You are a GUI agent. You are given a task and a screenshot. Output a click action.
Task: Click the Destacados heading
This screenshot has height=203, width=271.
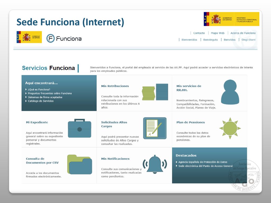click(x=186, y=155)
